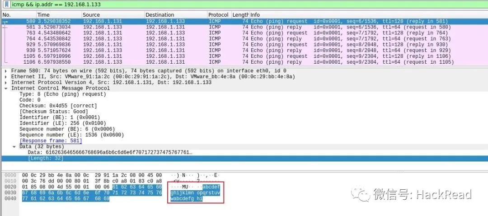The height and width of the screenshot is (216, 488).
Task: Click the Info column header
Action: [368, 14]
